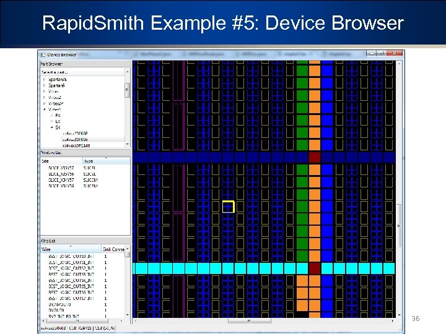This screenshot has height=334, width=446.
Task: Expand the Virtex2P family node
Action: pos(45,103)
